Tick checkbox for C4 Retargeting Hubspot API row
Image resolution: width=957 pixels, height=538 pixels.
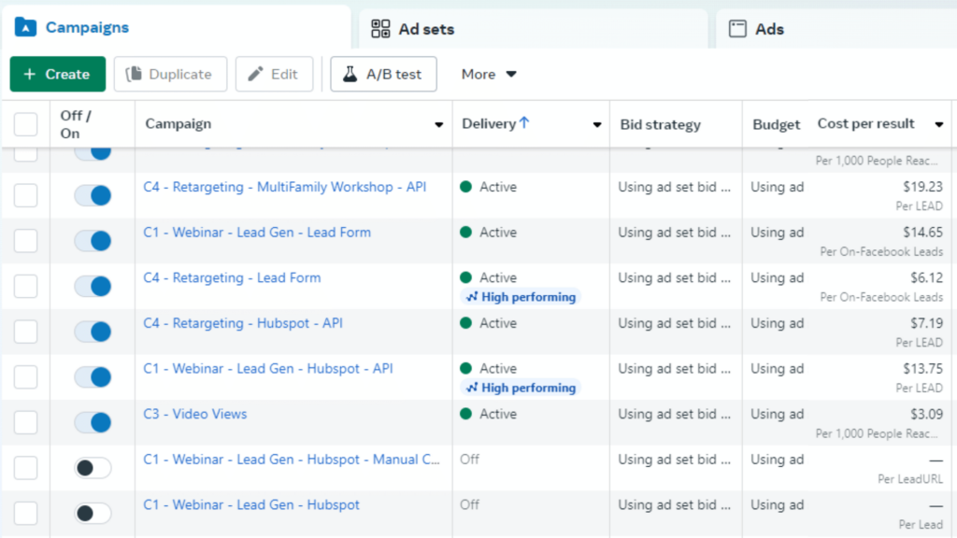click(26, 332)
